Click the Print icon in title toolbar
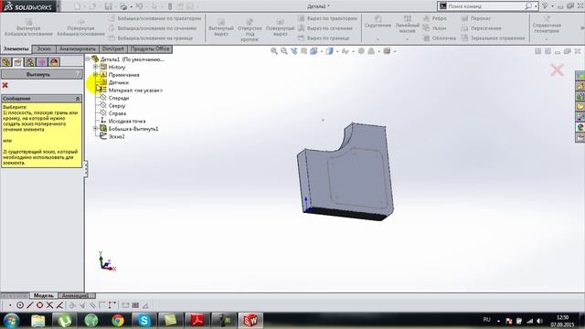Image resolution: width=585 pixels, height=329 pixels. click(x=123, y=6)
